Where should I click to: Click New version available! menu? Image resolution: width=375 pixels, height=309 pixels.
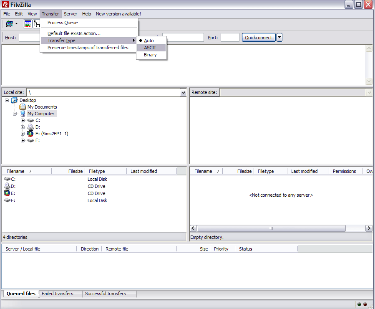pos(118,14)
